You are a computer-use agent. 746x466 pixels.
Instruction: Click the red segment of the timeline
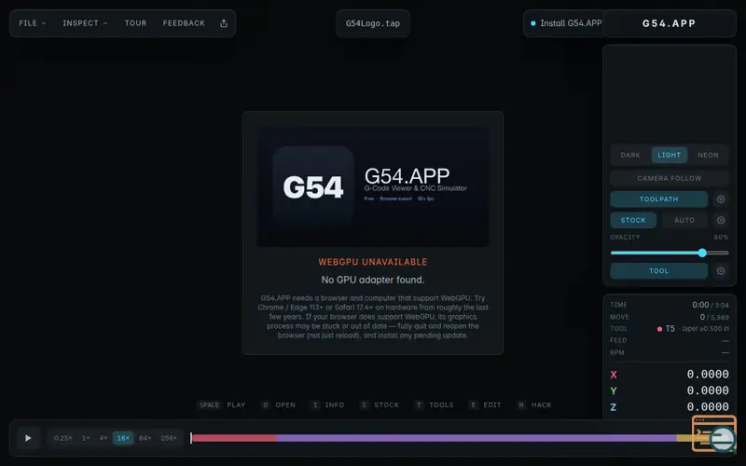[x=234, y=438]
